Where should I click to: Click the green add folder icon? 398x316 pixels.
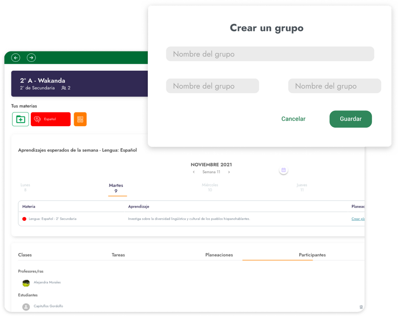pos(21,119)
